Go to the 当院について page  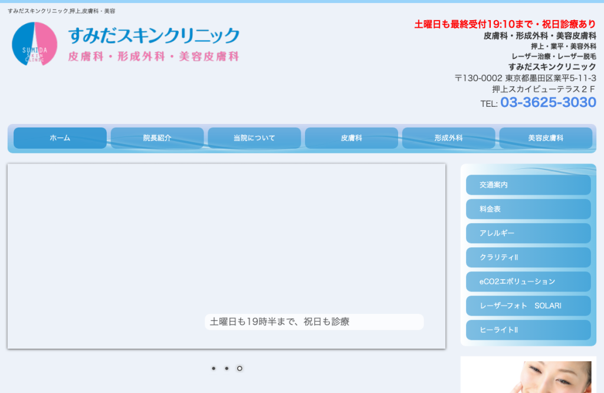click(254, 138)
